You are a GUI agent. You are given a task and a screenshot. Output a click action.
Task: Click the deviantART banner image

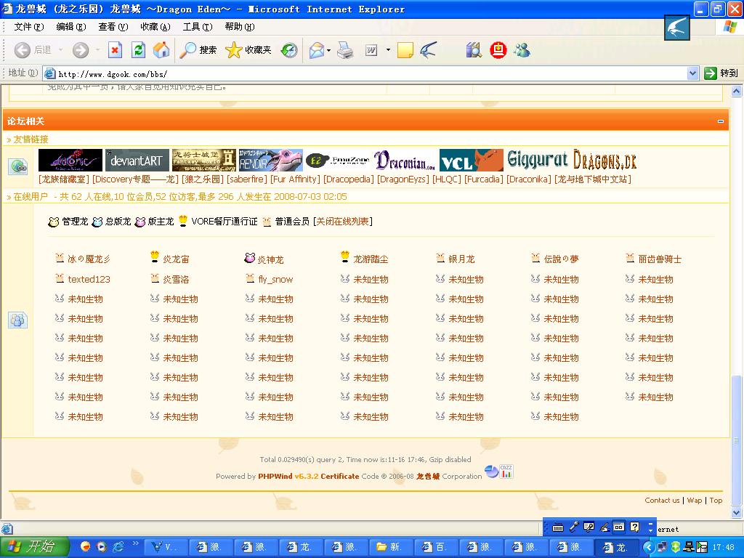pos(137,161)
